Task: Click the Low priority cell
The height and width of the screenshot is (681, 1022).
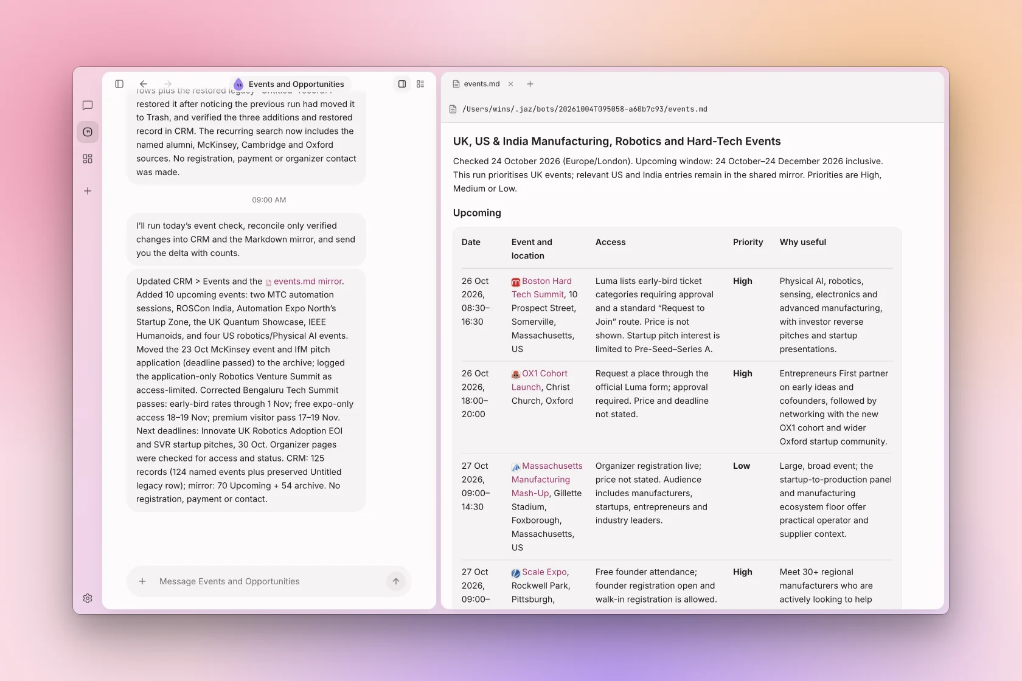Action: coord(742,466)
